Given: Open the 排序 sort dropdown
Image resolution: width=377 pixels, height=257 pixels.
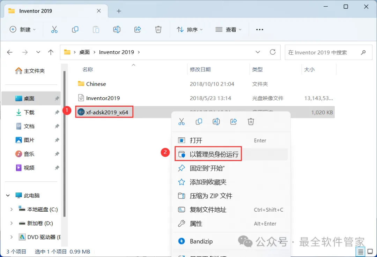Looking at the screenshot, I should [x=190, y=30].
